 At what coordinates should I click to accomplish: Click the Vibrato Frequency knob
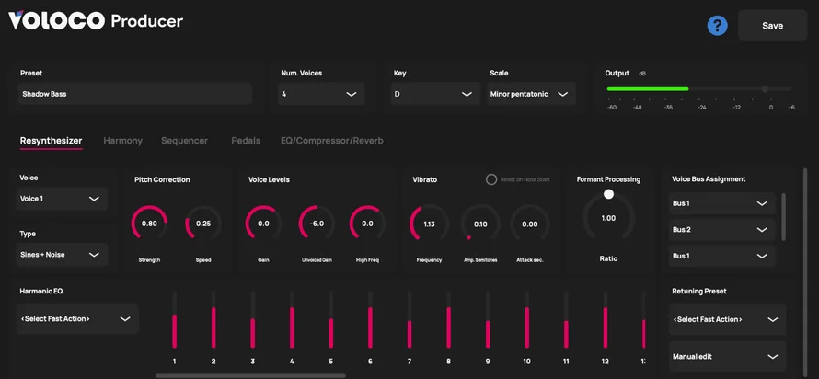click(429, 224)
